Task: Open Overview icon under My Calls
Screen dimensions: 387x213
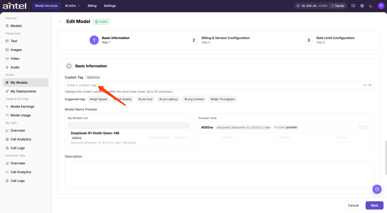Action: click(x=7, y=130)
